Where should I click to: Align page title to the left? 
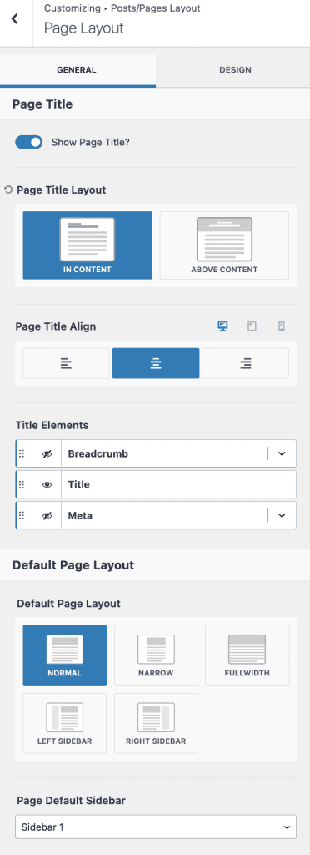point(66,363)
